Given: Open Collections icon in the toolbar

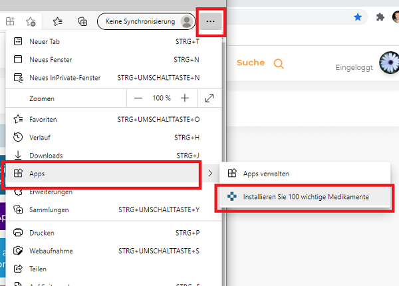Looking at the screenshot, I should tap(82, 22).
